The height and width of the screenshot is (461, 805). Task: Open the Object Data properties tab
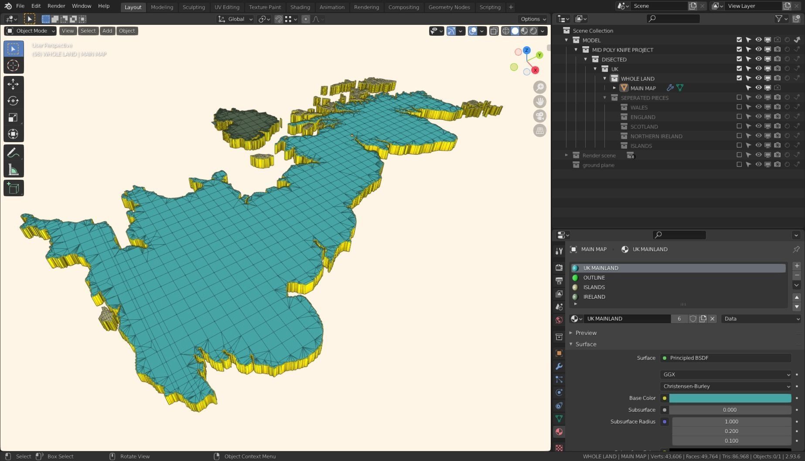click(x=559, y=419)
